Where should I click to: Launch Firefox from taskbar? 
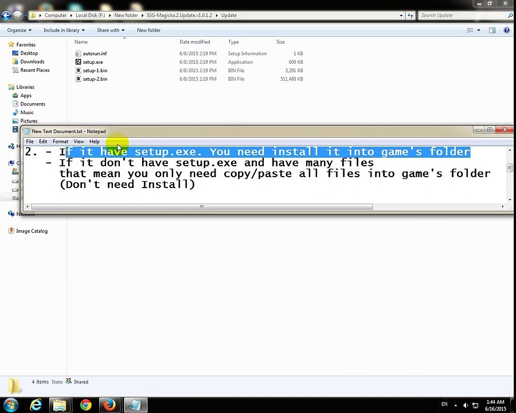pyautogui.click(x=110, y=405)
